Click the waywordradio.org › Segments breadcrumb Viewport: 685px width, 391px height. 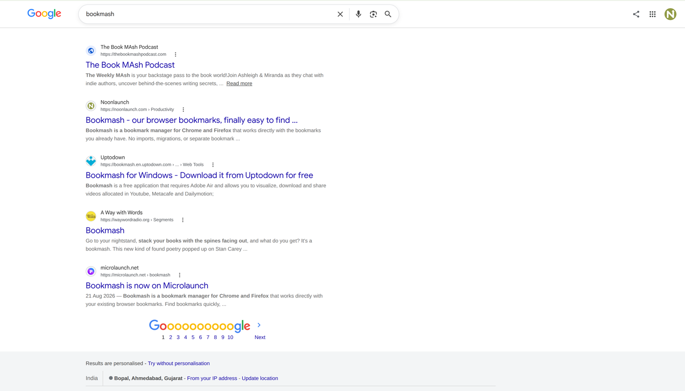[137, 220]
